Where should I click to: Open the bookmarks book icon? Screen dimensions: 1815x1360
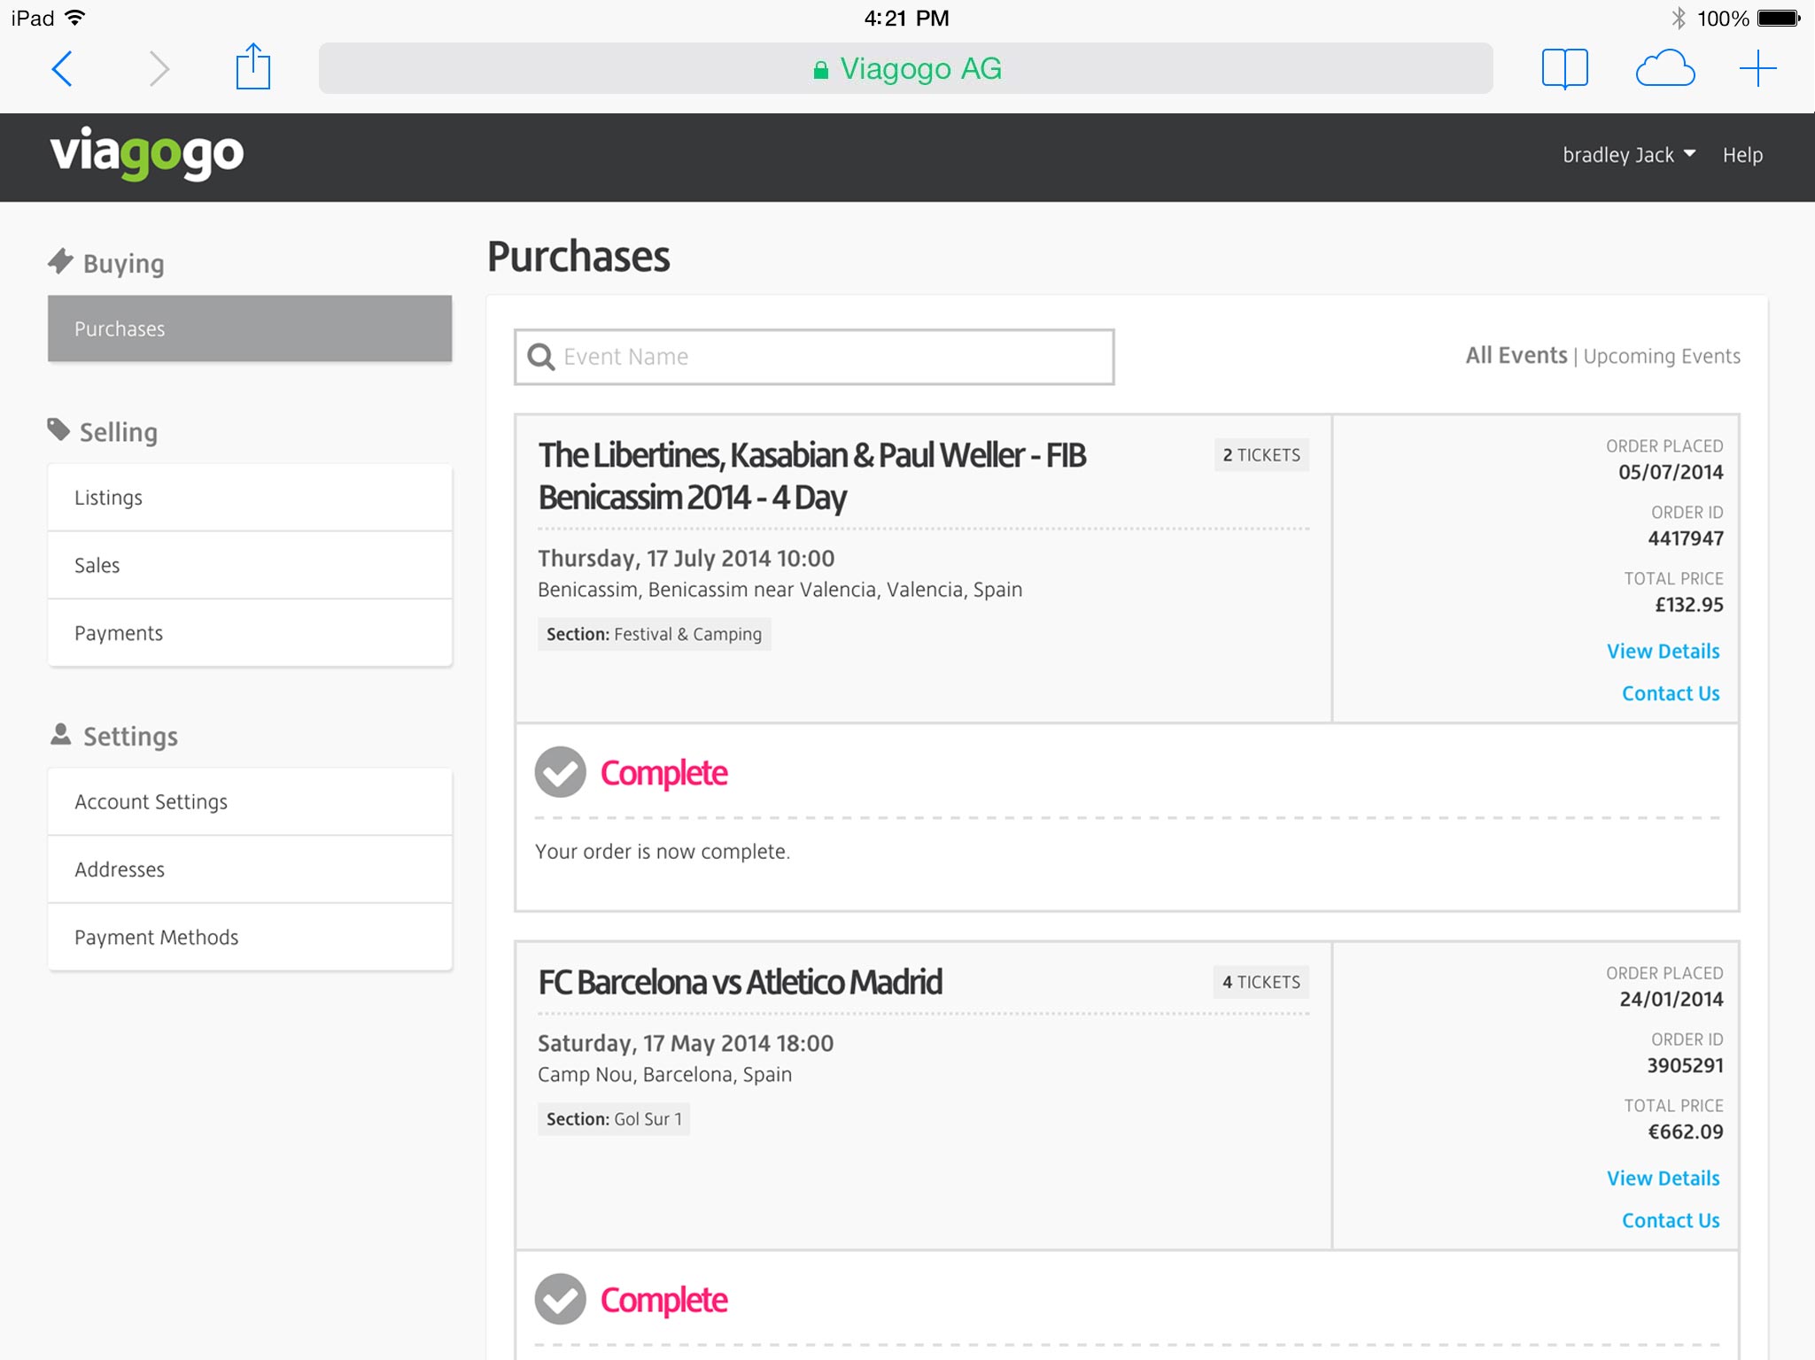[1564, 68]
